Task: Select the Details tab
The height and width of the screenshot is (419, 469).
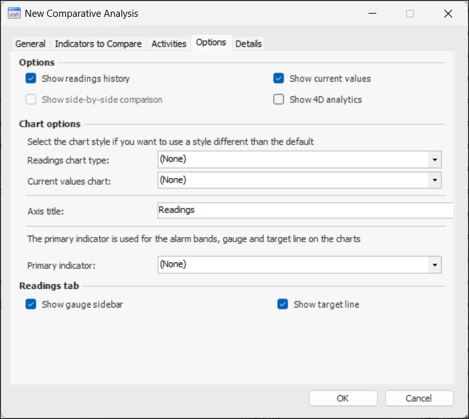Action: coord(249,44)
